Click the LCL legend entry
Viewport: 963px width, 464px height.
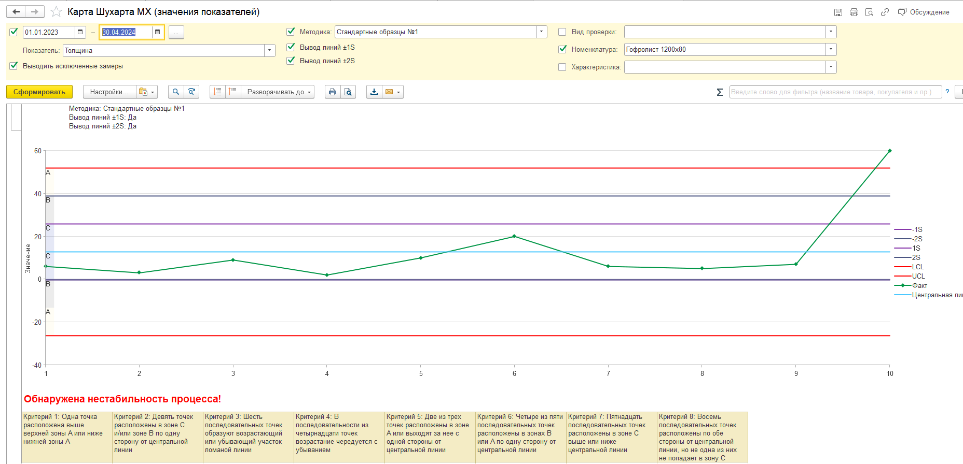909,267
